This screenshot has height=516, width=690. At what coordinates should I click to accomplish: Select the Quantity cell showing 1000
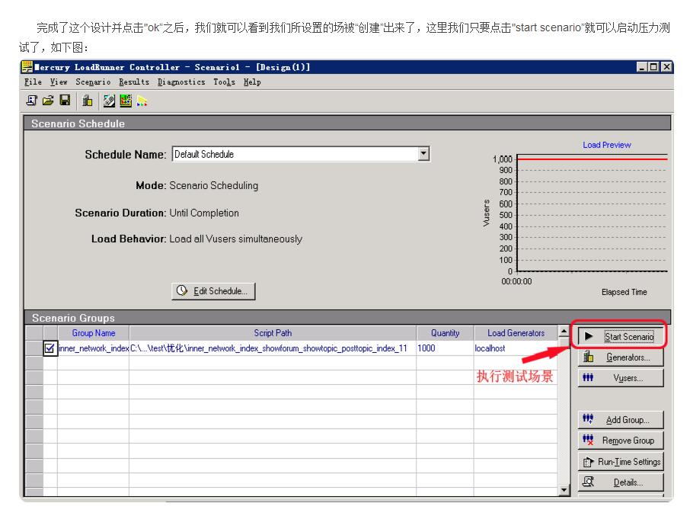445,348
